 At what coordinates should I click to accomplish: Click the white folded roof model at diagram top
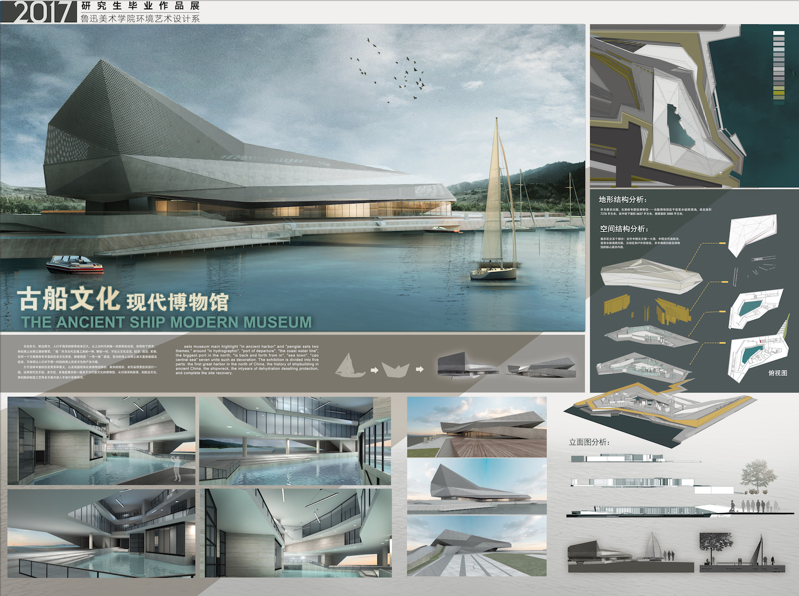coord(752,235)
